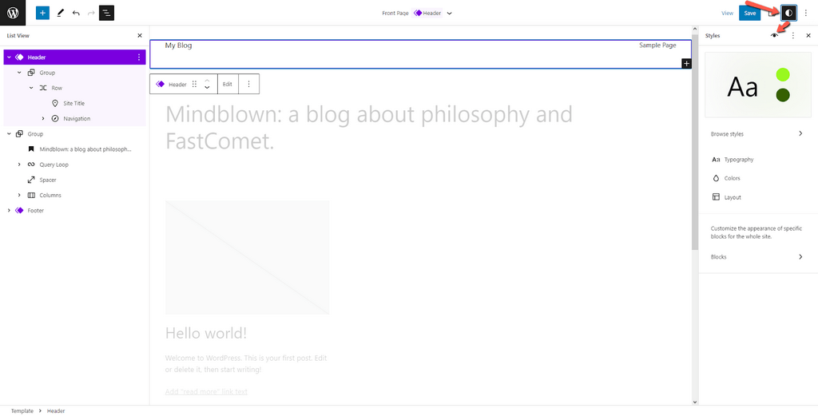The height and width of the screenshot is (416, 818).
Task: Expand the Navigation item in List View
Action: (x=43, y=119)
